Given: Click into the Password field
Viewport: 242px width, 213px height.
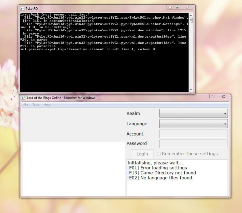Looking at the screenshot, I should point(193,144).
